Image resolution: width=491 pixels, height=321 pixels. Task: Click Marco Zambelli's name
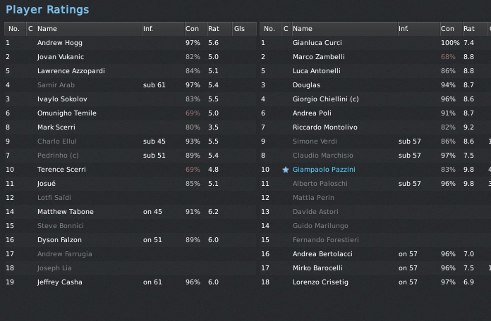(318, 57)
